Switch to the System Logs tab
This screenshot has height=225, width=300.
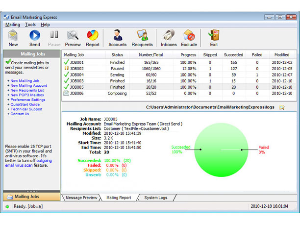click(156, 198)
